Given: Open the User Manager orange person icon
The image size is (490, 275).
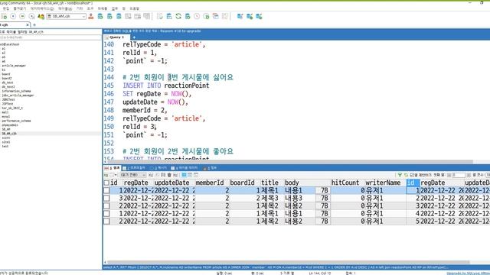Looking at the screenshot, I should tap(91, 16).
